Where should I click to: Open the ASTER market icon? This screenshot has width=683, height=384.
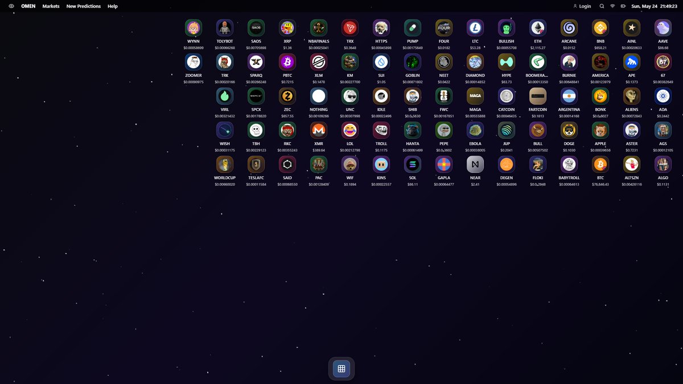coord(632,130)
